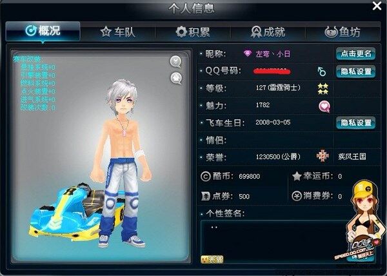Click the 概况 tab
This screenshot has width=387, height=276.
tap(43, 31)
